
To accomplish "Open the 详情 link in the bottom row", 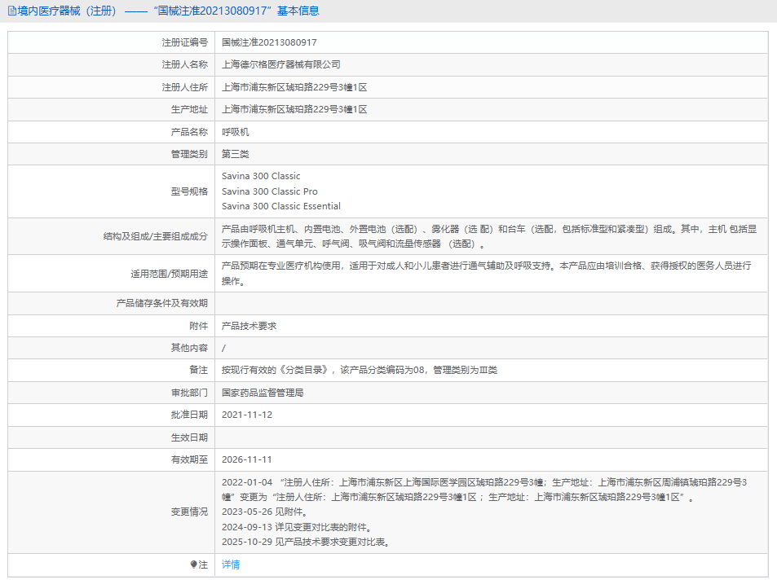I will pyautogui.click(x=231, y=565).
